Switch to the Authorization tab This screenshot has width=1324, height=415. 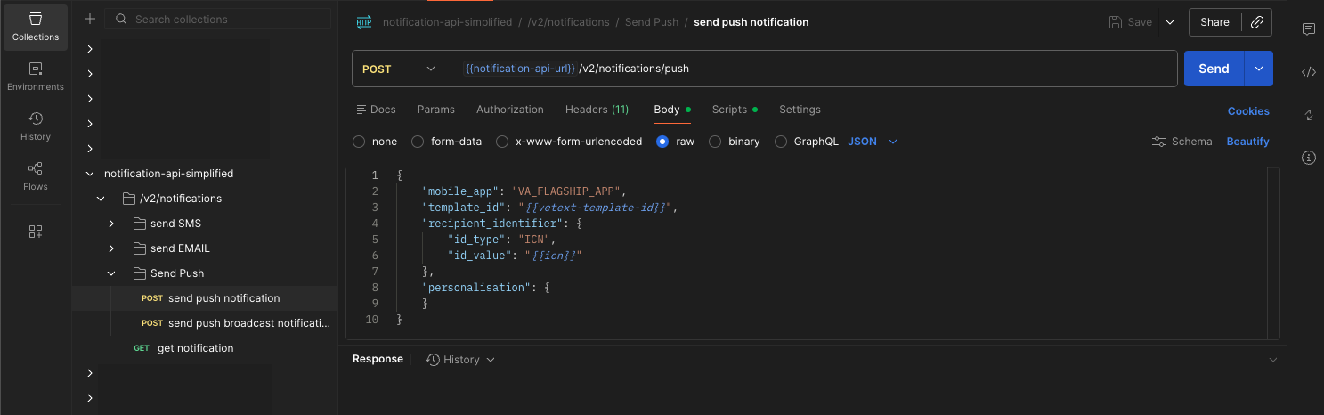point(509,110)
